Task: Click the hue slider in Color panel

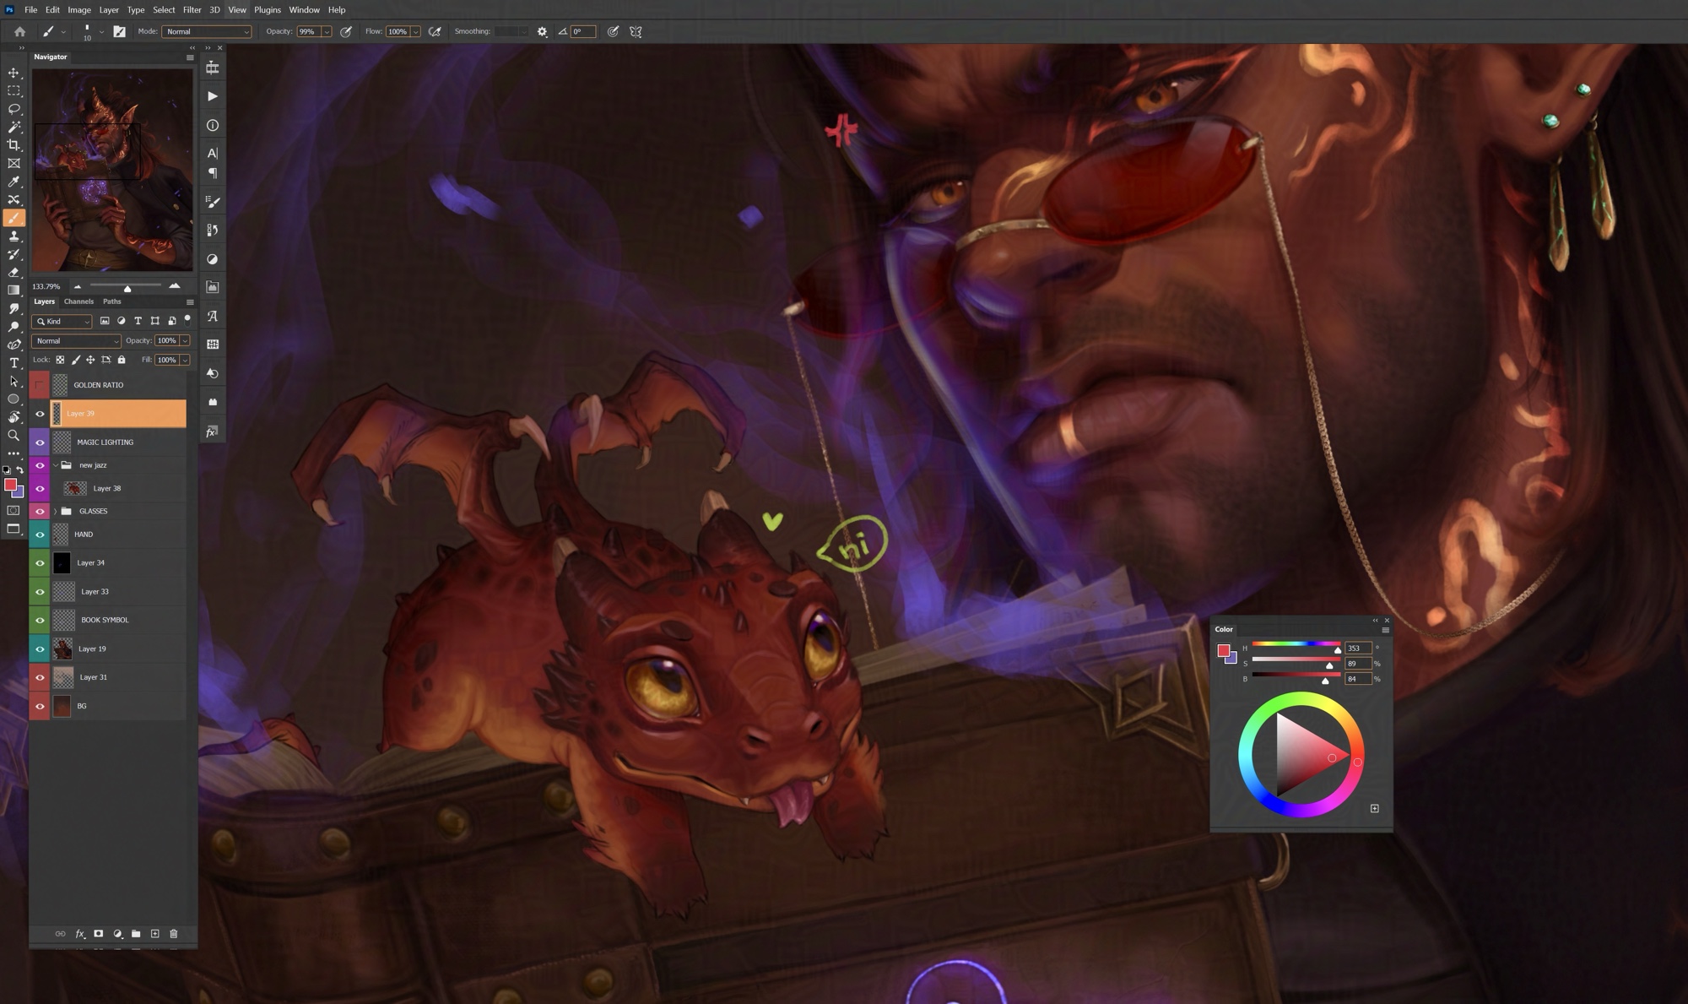Action: tap(1295, 644)
